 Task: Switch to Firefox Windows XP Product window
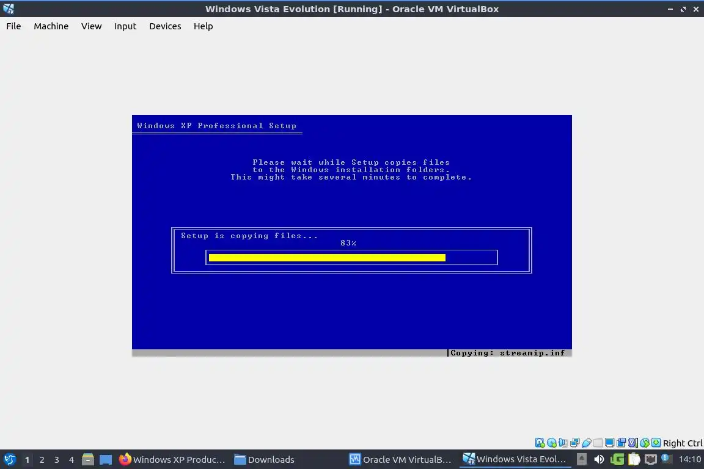172,460
